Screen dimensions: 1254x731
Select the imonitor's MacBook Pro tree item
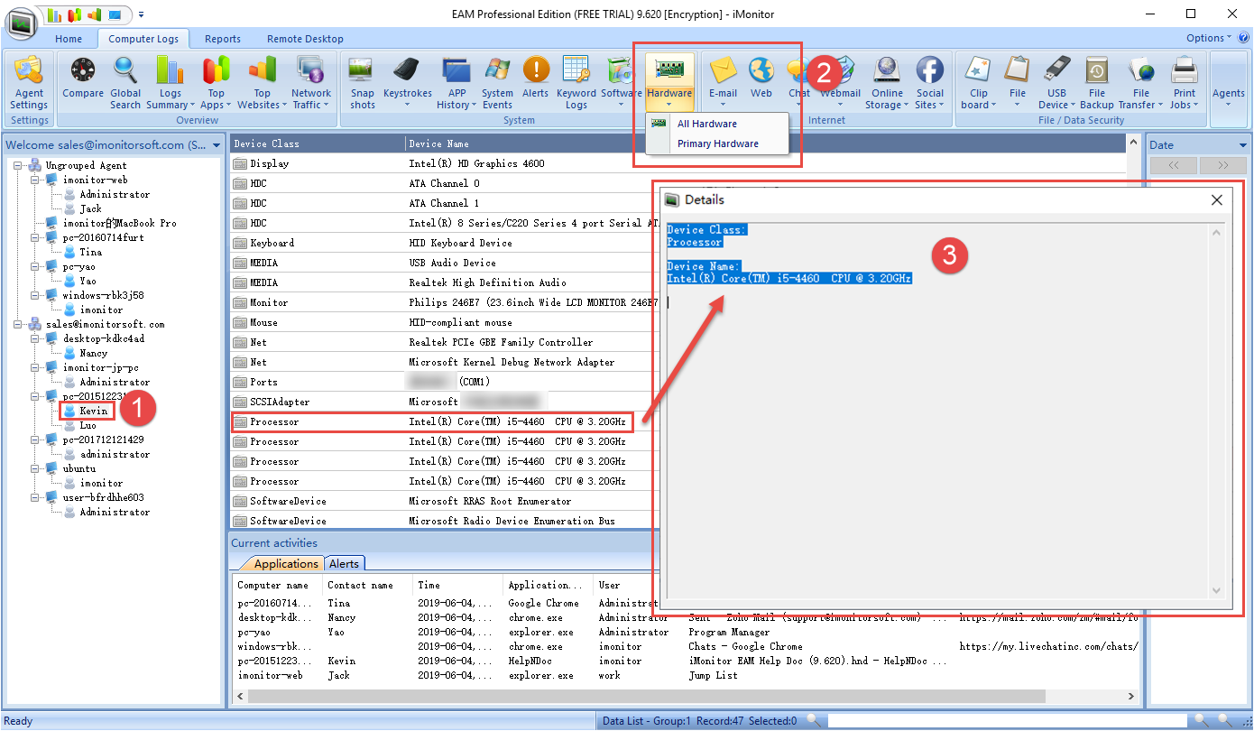[x=120, y=223]
